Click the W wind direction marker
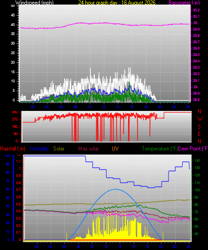Viewport: 208px width, 250px height. point(200,119)
